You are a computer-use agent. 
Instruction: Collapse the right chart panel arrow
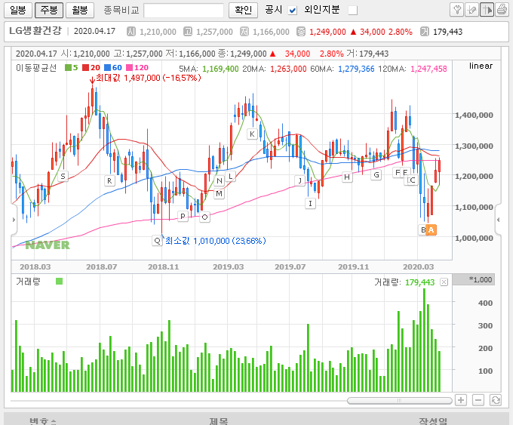point(498,220)
